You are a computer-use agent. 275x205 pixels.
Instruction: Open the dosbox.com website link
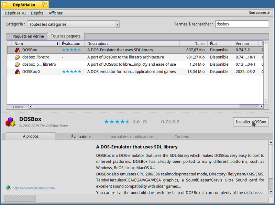click(x=34, y=188)
